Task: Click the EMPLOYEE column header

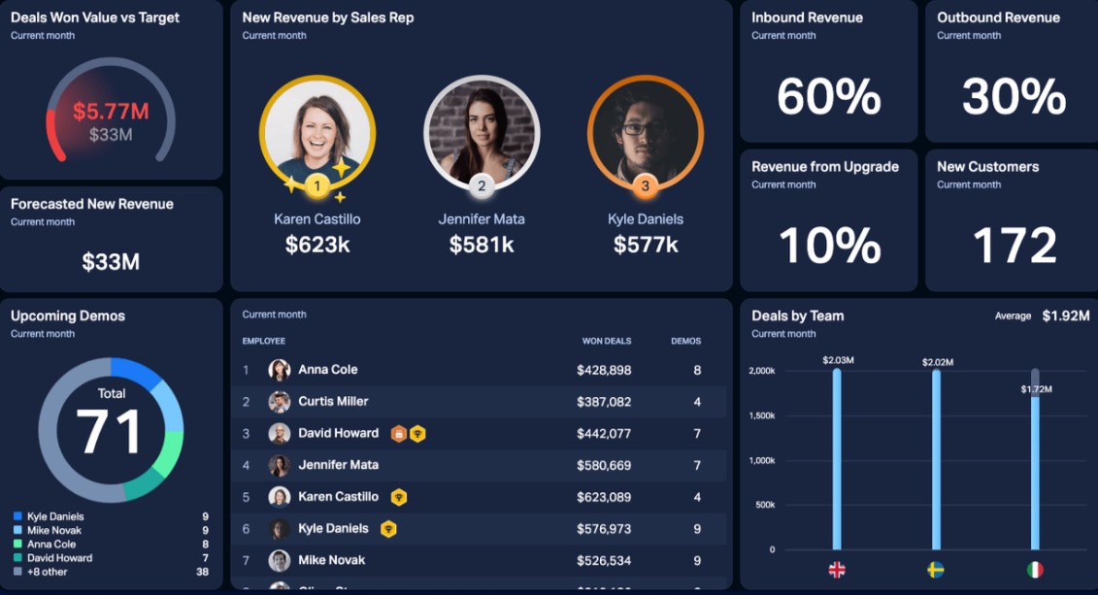Action: pos(264,342)
